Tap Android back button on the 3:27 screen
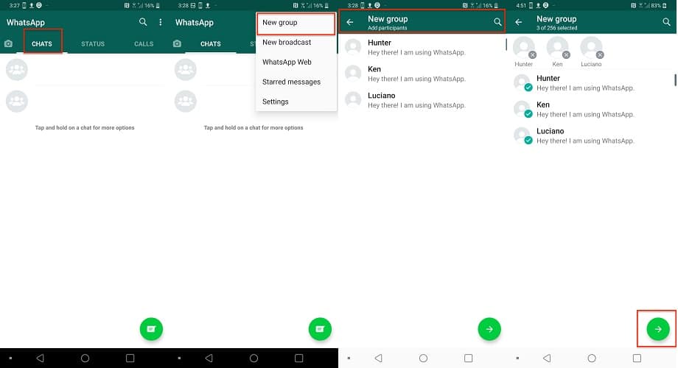The image size is (678, 368). tap(41, 358)
